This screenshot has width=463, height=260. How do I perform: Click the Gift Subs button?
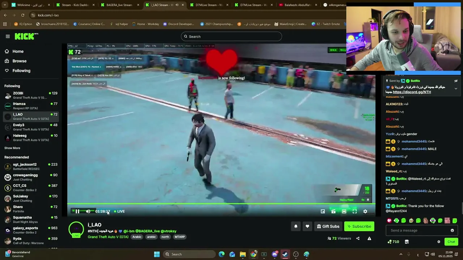click(x=328, y=226)
